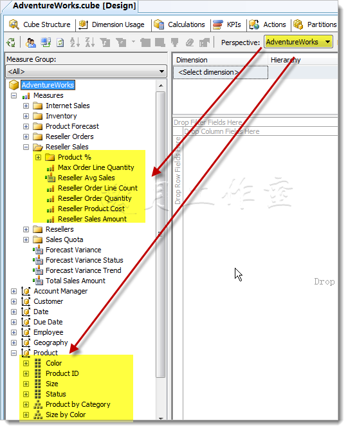
Task: Click the Refresh toolbar icon
Action: 60,42
